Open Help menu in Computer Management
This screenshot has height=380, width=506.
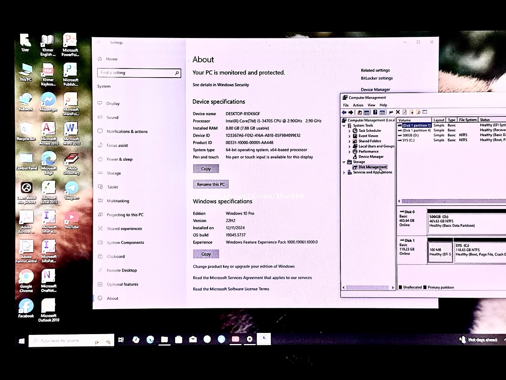coord(383,105)
